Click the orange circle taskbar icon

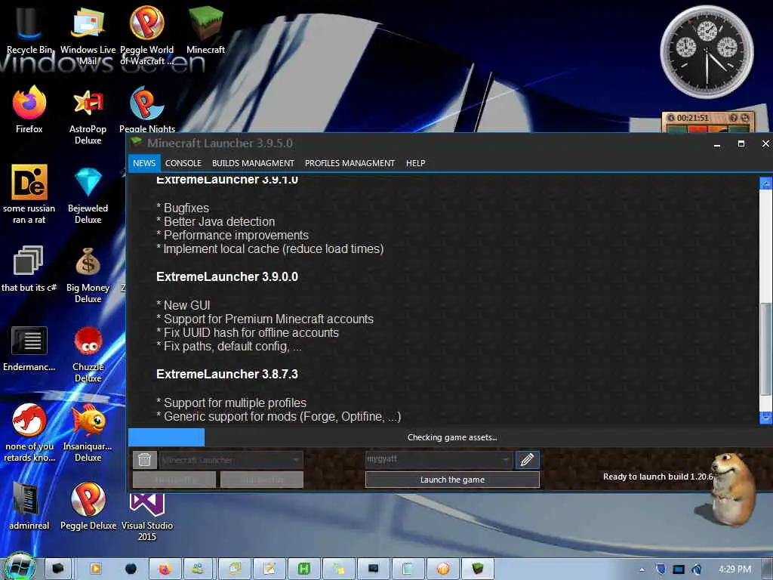click(442, 569)
